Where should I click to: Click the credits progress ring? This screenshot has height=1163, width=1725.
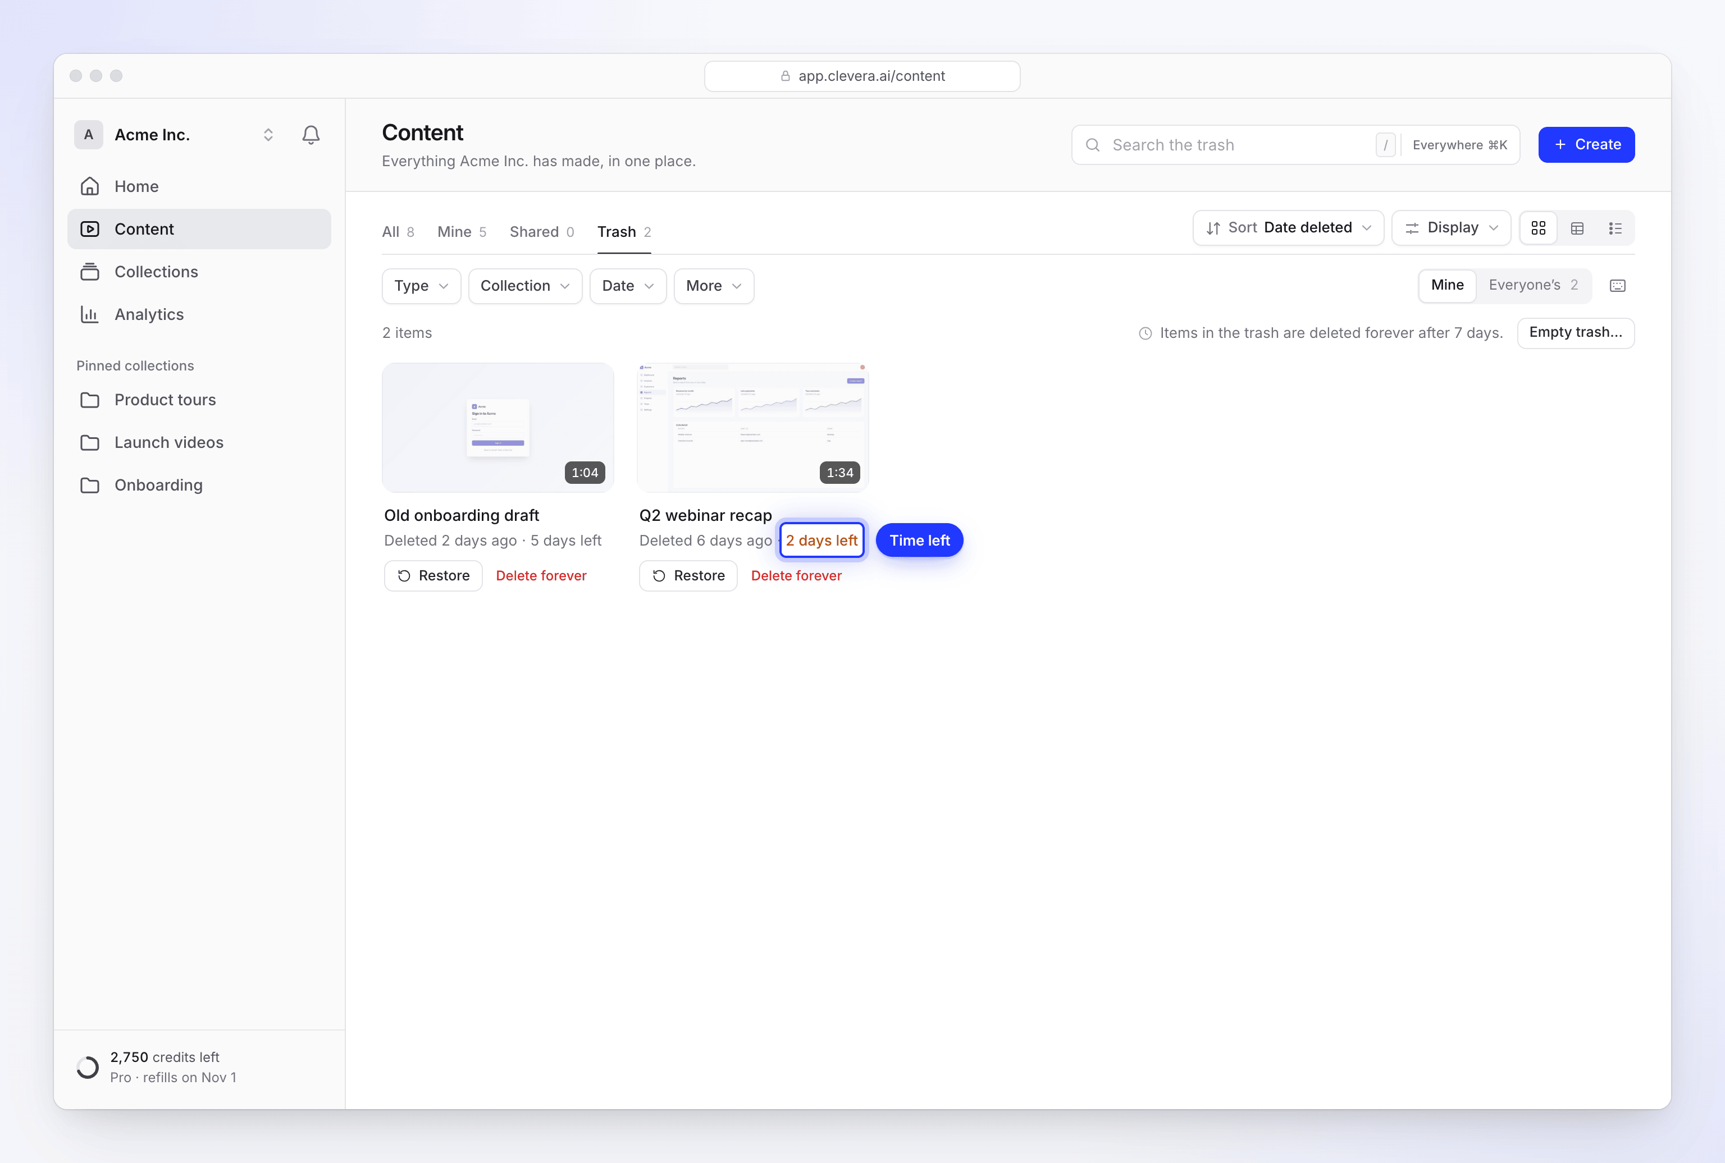click(x=88, y=1068)
